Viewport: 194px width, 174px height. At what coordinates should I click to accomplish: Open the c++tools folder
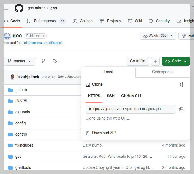(x=23, y=112)
